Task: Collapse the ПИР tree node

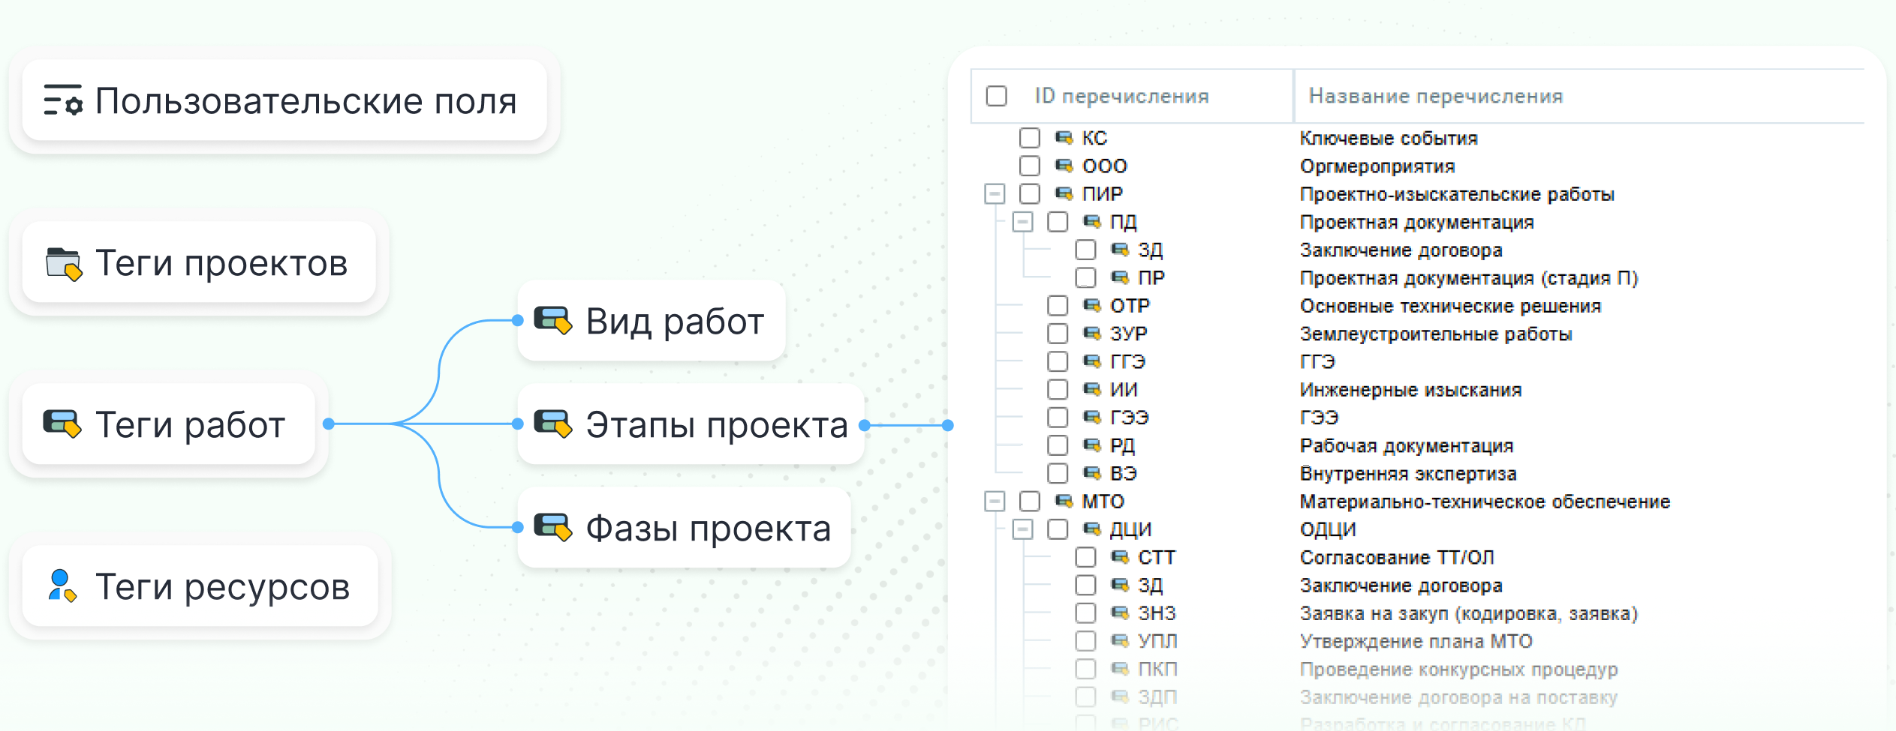Action: pos(995,193)
